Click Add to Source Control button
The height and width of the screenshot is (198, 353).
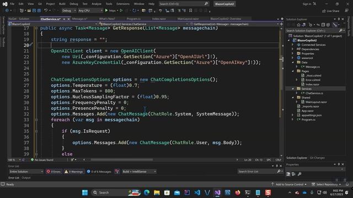(289, 184)
